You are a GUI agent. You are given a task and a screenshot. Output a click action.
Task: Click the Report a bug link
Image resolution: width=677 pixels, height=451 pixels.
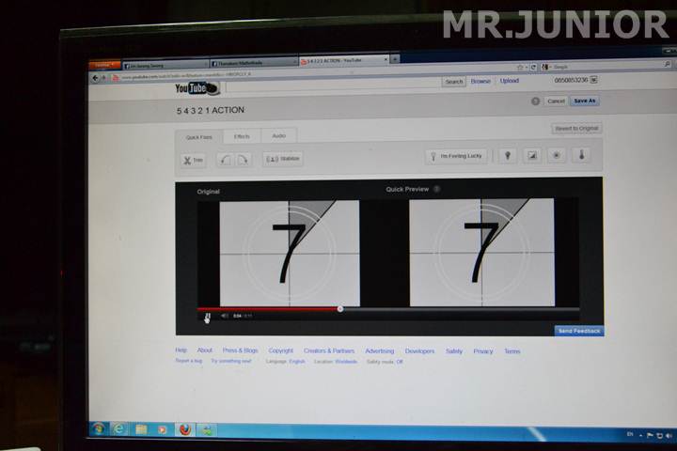pos(189,361)
